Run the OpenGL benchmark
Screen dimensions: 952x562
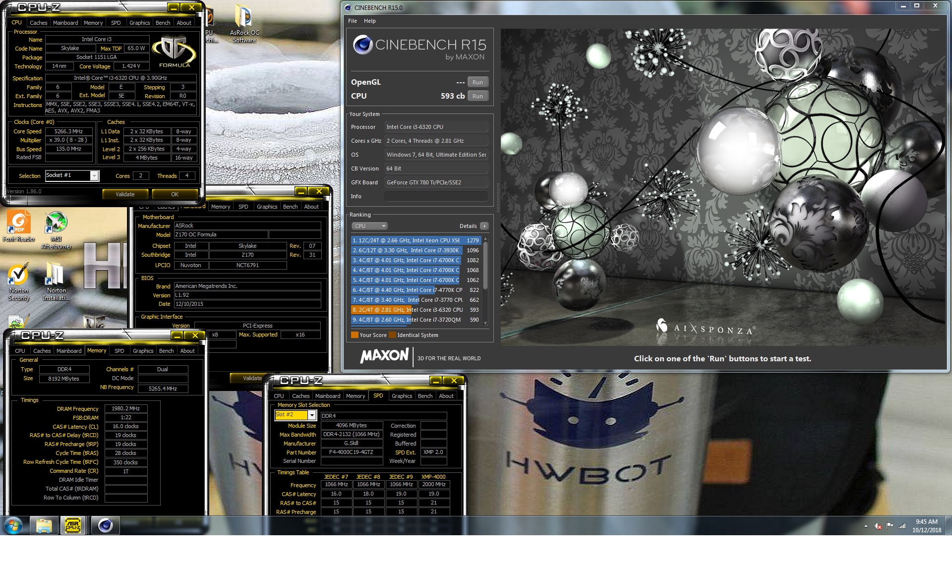point(477,82)
